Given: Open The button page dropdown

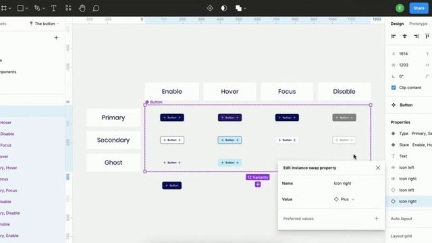Looking at the screenshot, I should [45, 24].
